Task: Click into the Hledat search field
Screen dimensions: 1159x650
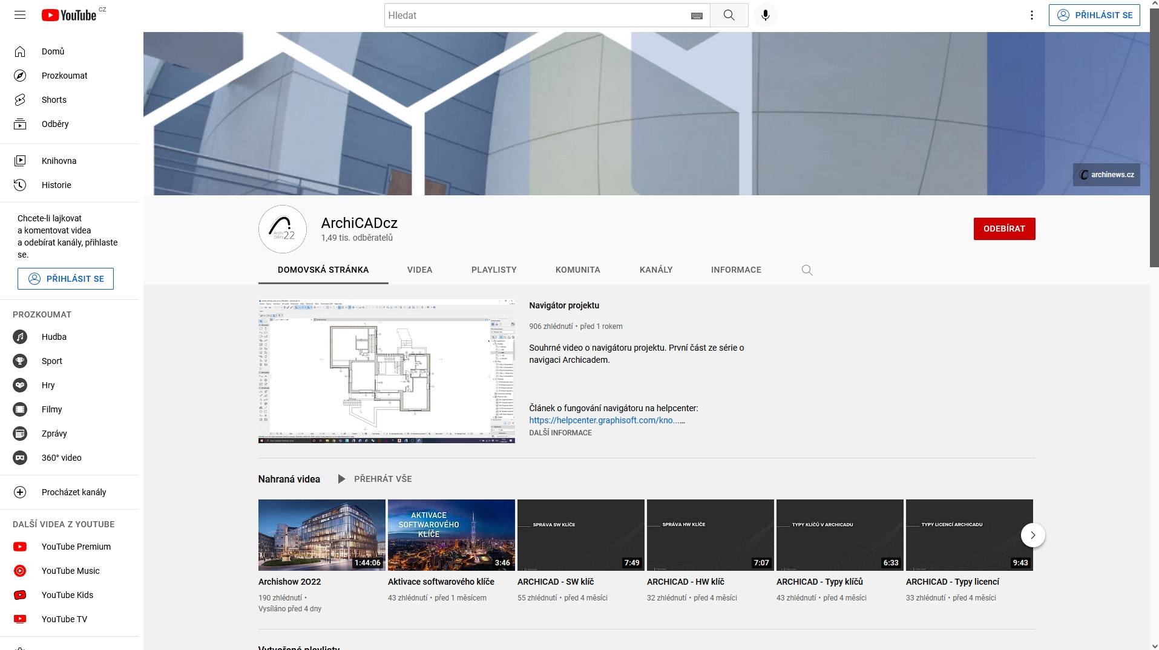Action: tap(536, 15)
